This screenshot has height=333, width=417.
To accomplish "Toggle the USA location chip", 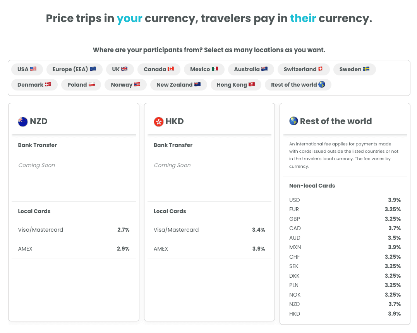I will pos(27,69).
